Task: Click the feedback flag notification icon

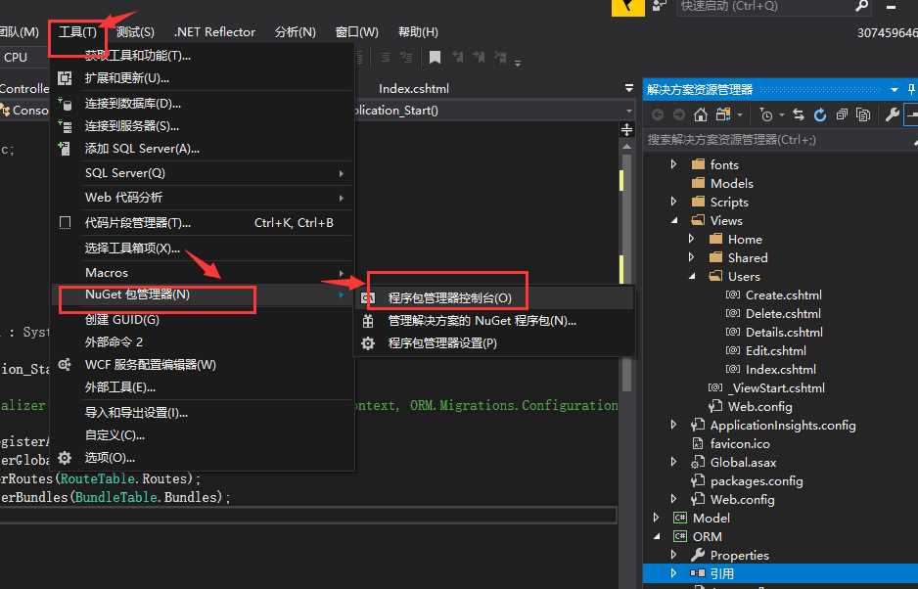Action: pos(627,7)
